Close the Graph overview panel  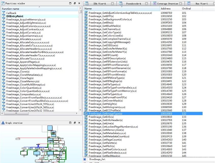pyautogui.click(x=79, y=123)
